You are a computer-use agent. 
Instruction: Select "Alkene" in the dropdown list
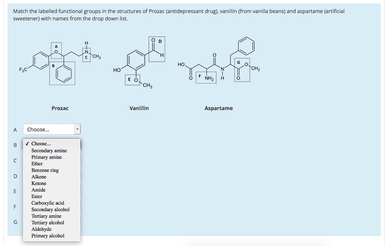tap(37, 176)
